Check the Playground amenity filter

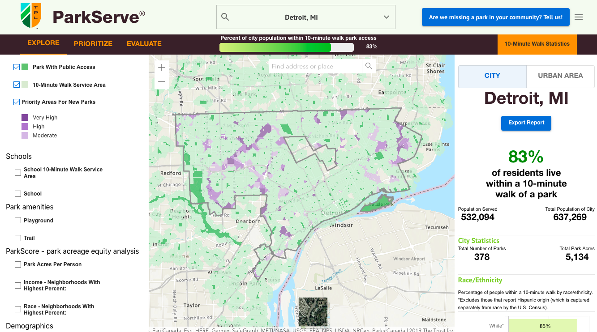pyautogui.click(x=17, y=220)
